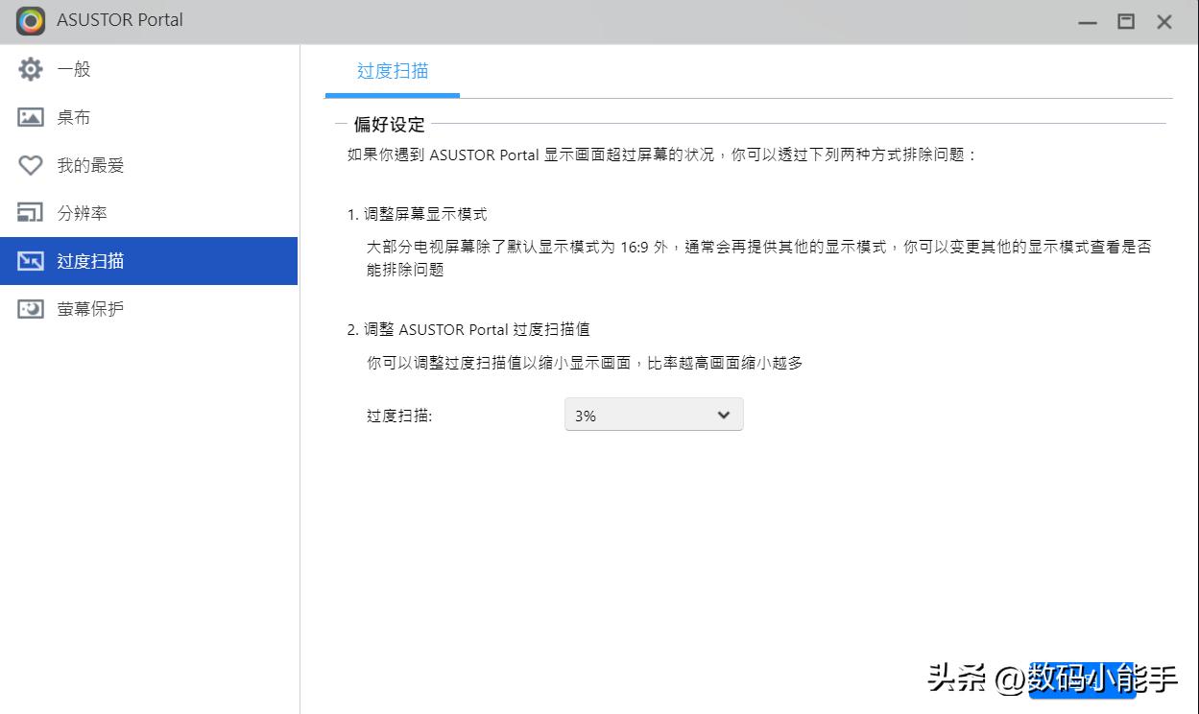Click the 过度扫描 overscan arrows icon

coord(30,260)
